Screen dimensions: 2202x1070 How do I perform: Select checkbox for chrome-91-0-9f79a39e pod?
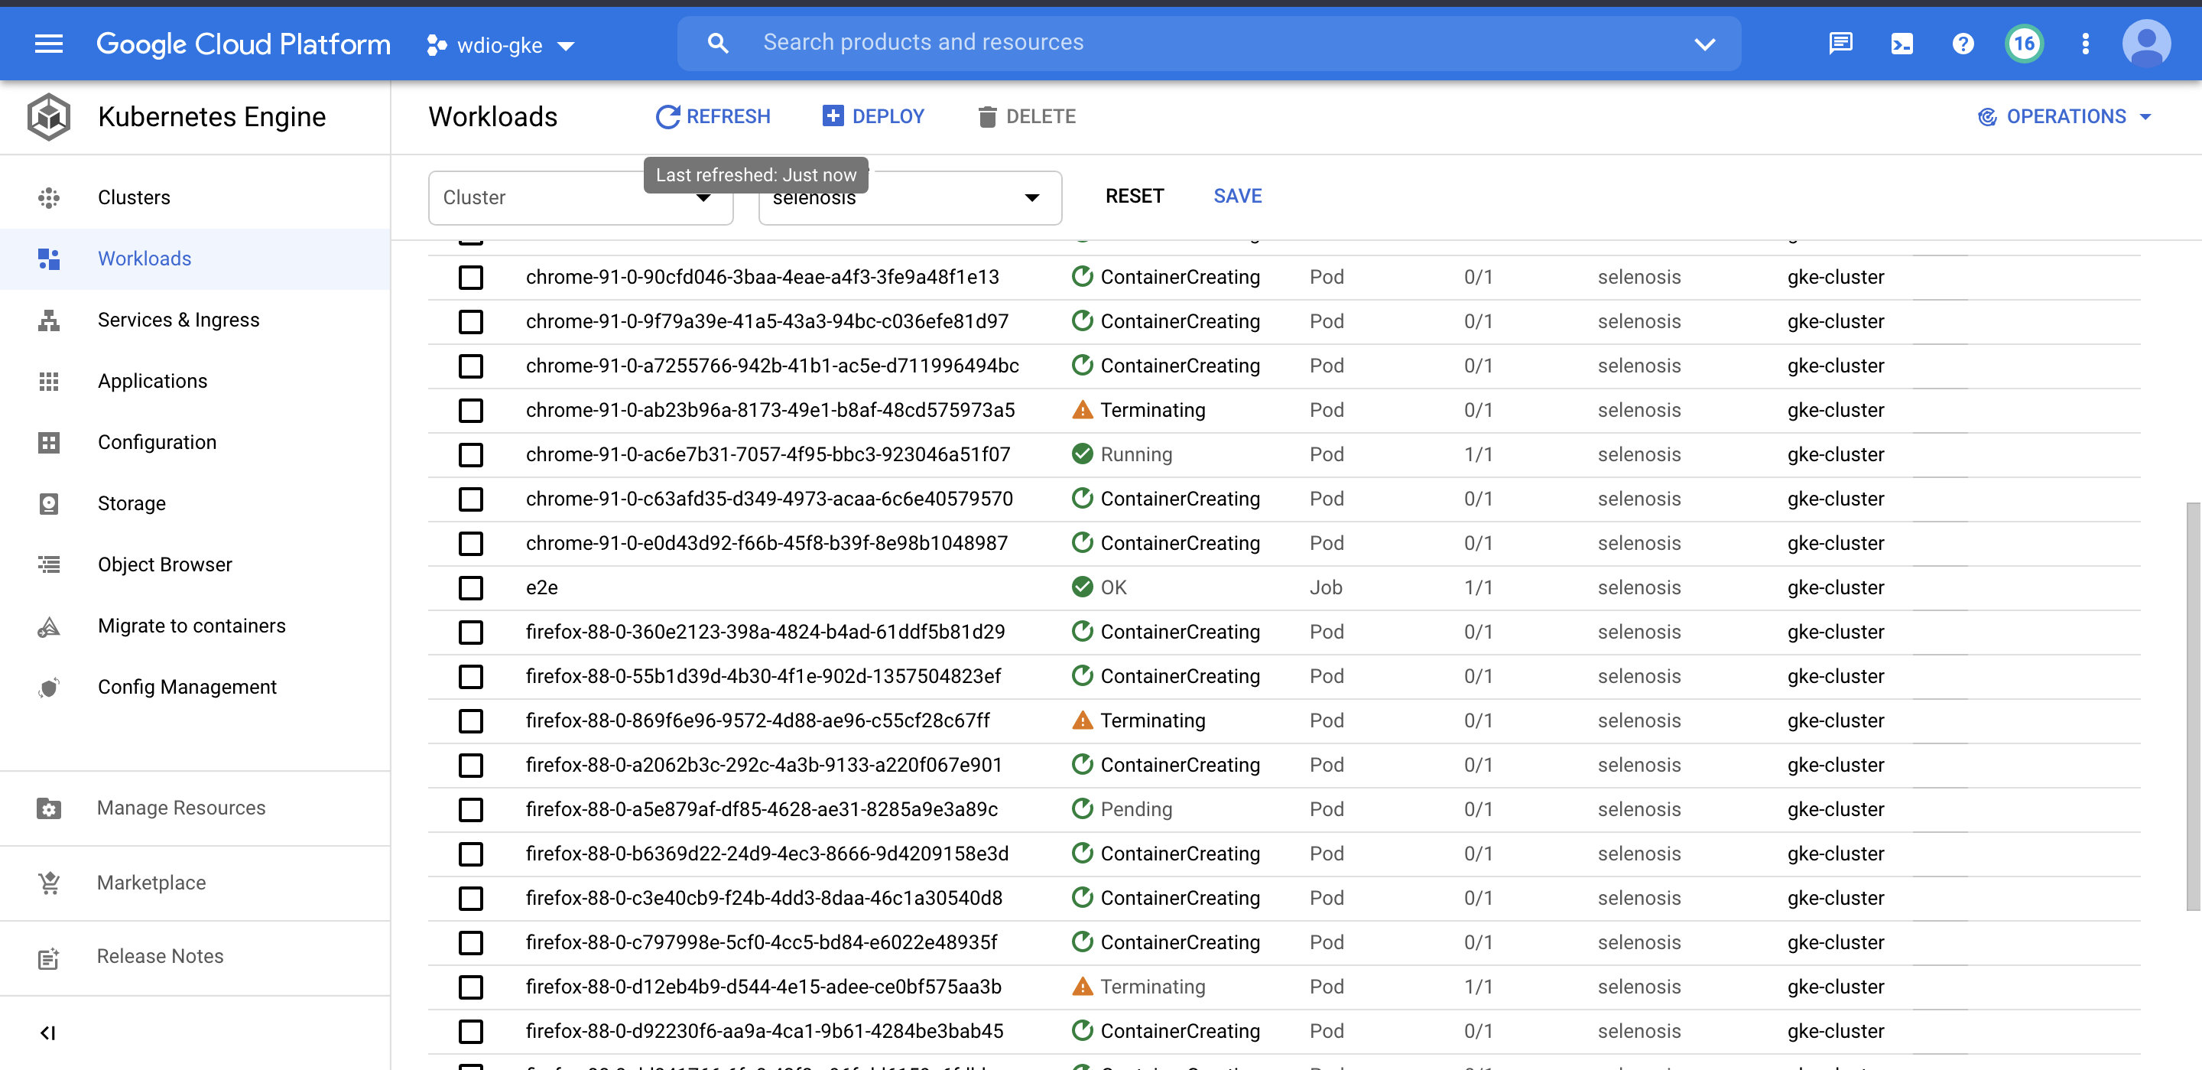click(x=470, y=321)
